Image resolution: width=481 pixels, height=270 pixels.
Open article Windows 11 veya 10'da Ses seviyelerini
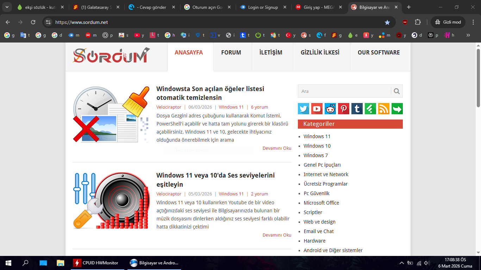(215, 180)
